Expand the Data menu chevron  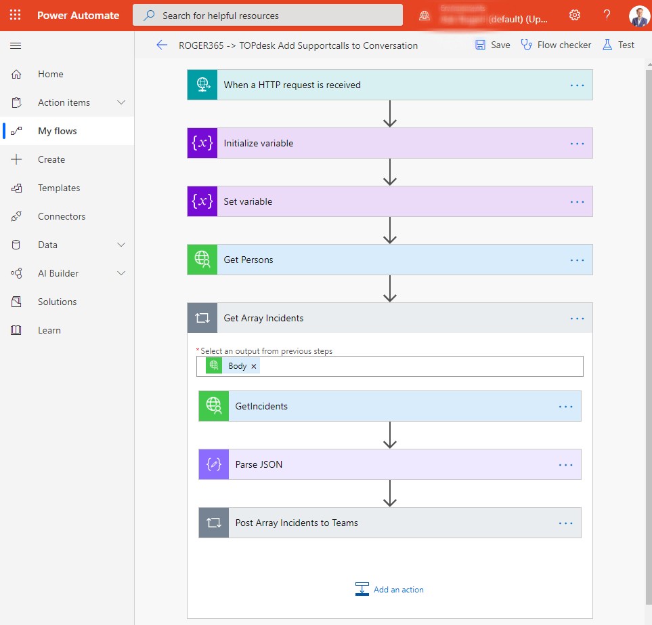[x=121, y=245]
